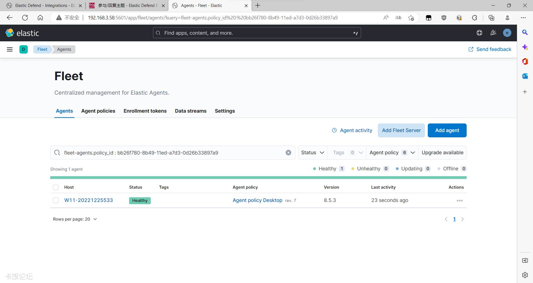Open row actions for W11-20221225533
The height and width of the screenshot is (283, 533).
459,201
